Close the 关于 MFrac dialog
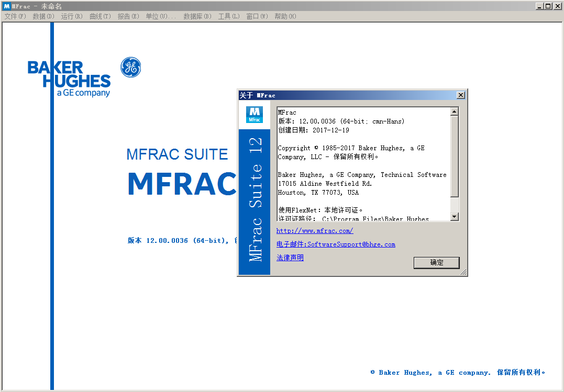 click(460, 95)
